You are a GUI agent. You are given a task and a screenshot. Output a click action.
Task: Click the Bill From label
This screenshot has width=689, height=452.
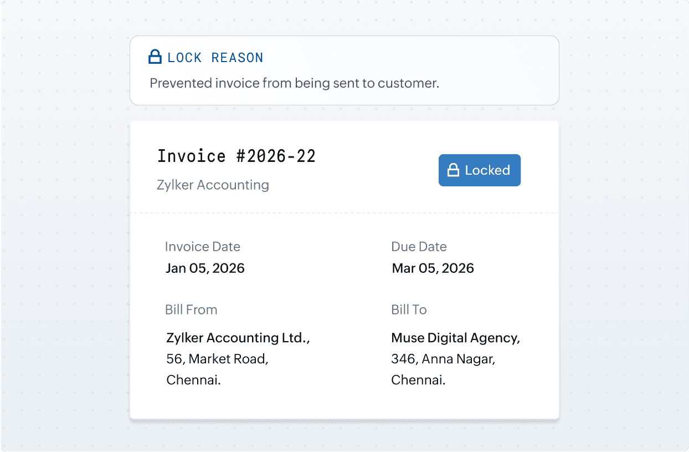click(191, 309)
